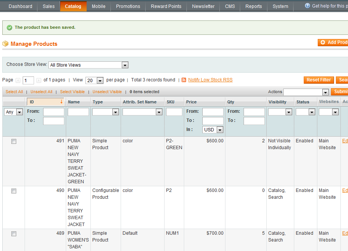The height and width of the screenshot is (251, 348).
Task: Open the Status filter dropdown
Action: tap(305, 112)
